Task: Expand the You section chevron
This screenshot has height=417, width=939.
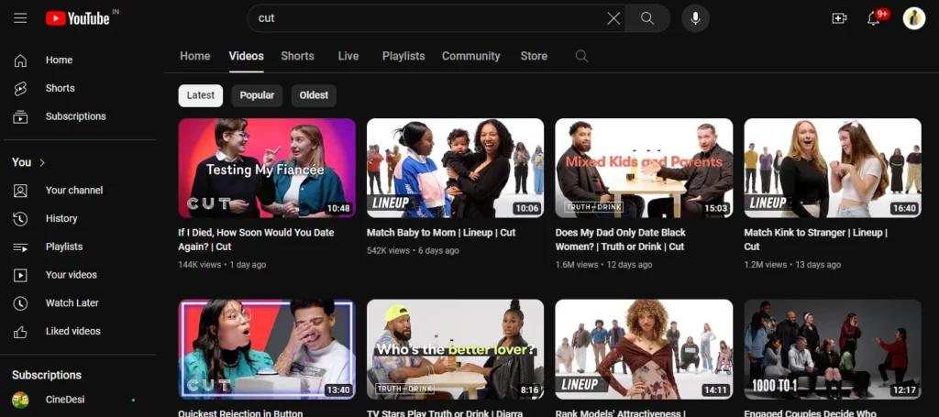Action: point(42,163)
